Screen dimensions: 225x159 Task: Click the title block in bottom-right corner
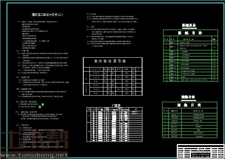click(200, 151)
